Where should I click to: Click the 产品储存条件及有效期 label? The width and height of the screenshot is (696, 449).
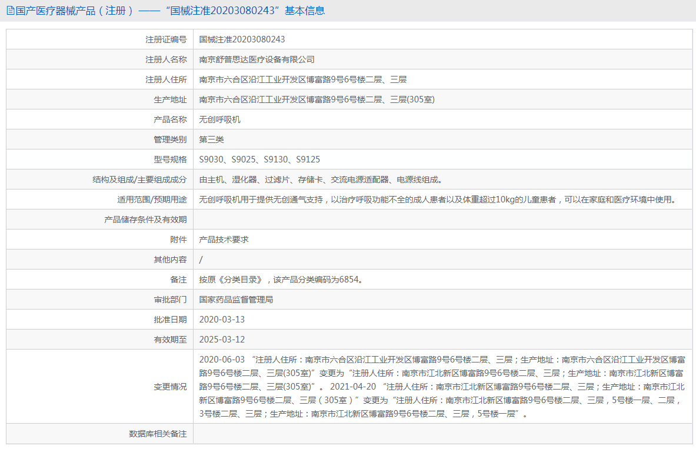point(145,220)
